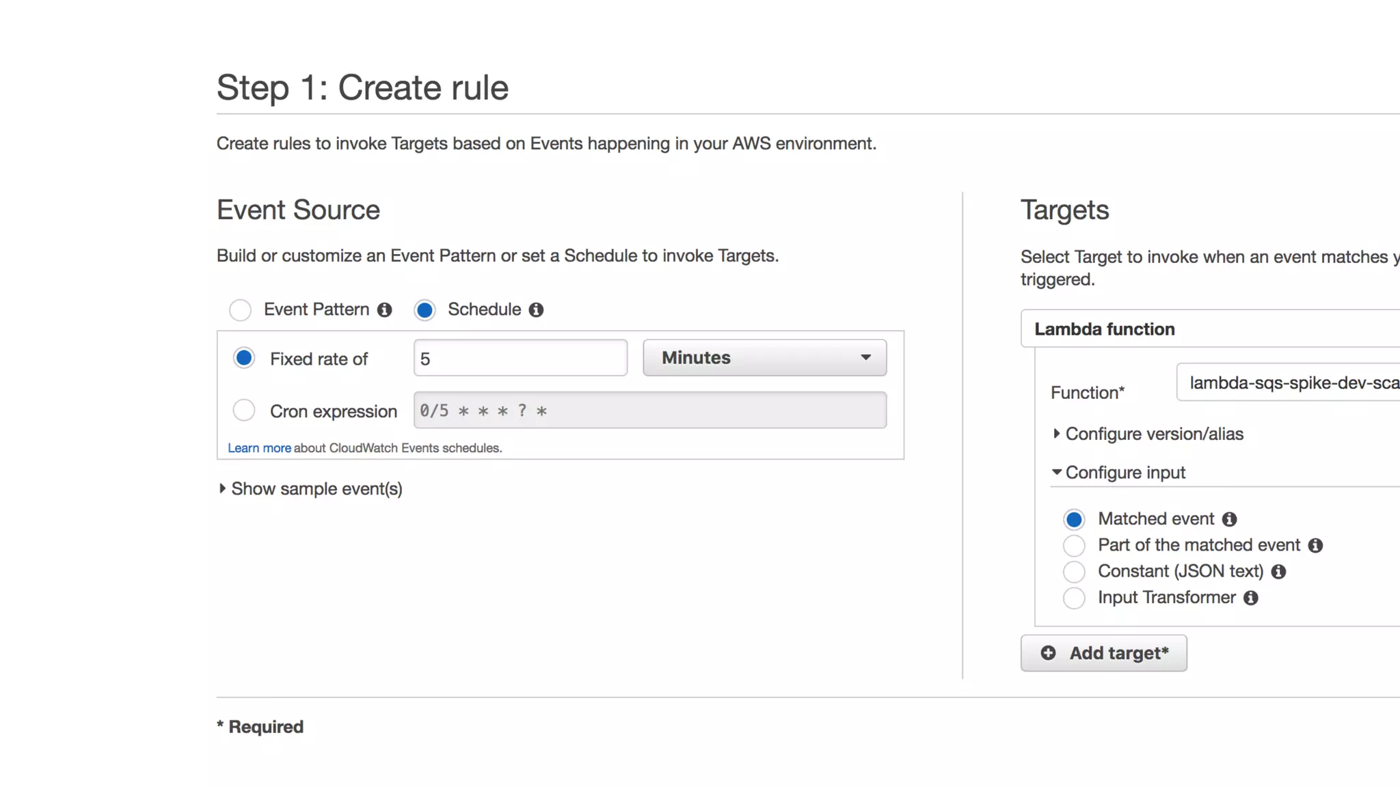1400x787 pixels.
Task: Click info icon next to Input Transformer
Action: [x=1251, y=598]
